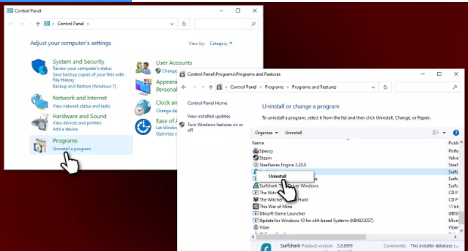Click the Add a device link

pyautogui.click(x=65, y=129)
